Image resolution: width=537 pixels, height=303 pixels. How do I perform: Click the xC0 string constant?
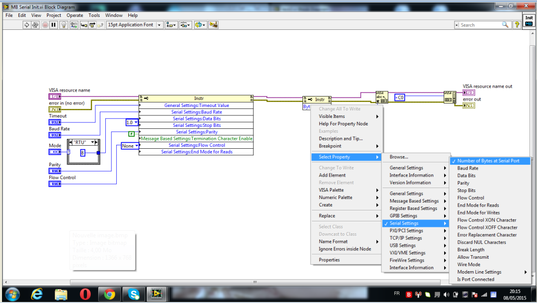tap(399, 98)
